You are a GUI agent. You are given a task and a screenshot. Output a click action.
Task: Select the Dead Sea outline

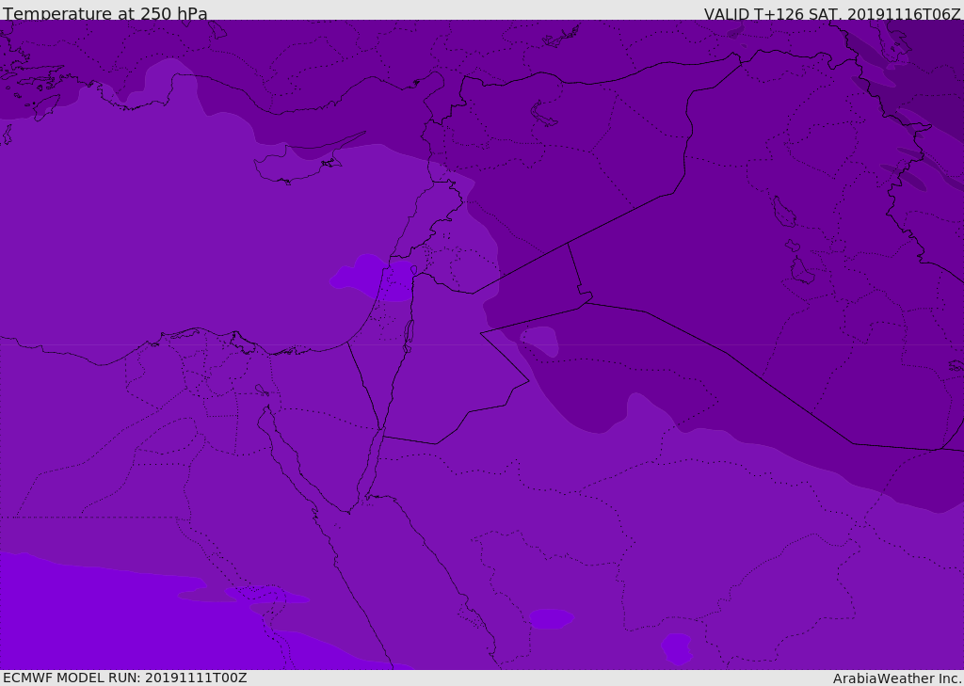click(x=409, y=332)
